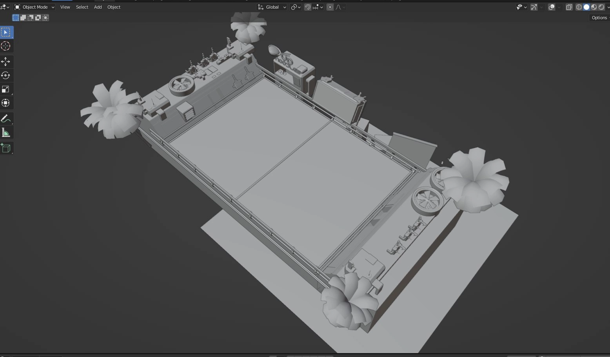
Task: Open the Add menu
Action: tap(98, 7)
